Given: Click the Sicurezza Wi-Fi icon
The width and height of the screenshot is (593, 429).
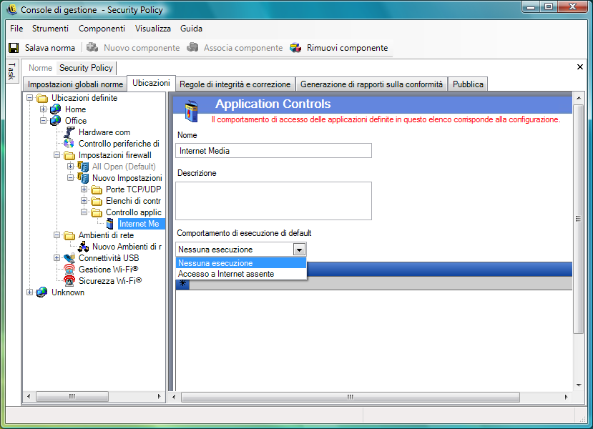Looking at the screenshot, I should pos(69,281).
